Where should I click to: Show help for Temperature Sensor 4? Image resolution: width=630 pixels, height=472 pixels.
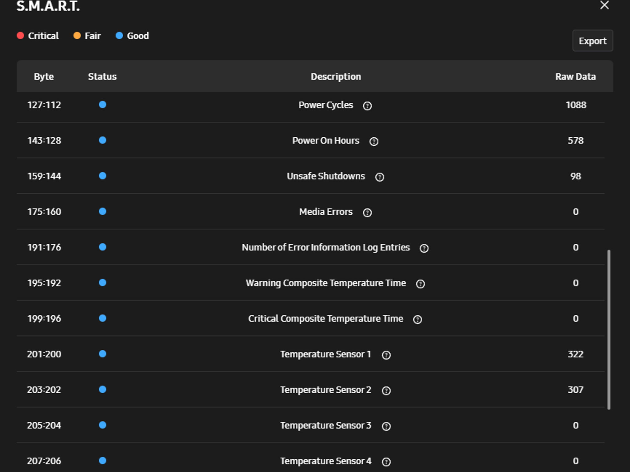(x=386, y=462)
